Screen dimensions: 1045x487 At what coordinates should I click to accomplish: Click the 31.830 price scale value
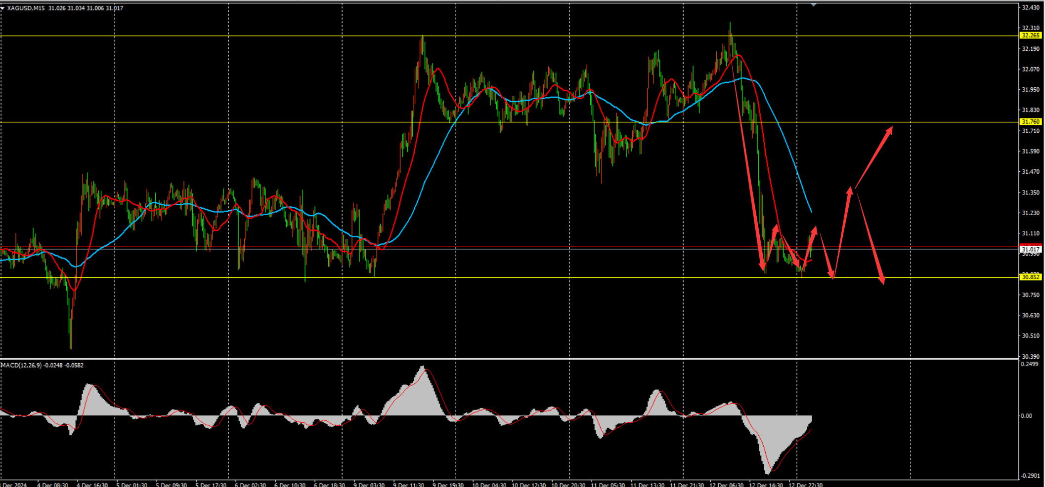[1031, 110]
